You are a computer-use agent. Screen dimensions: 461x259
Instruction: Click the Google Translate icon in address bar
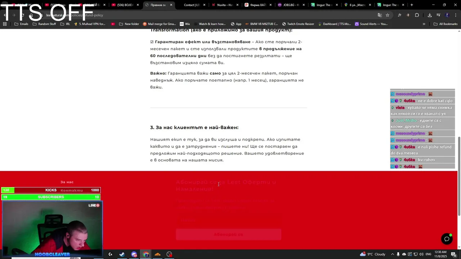pyautogui.click(x=380, y=15)
